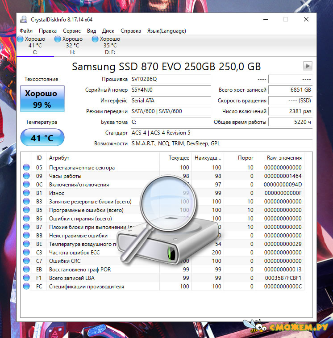Viewport: 333px width, 338px height.
Task: Click the 41 °C temperature button
Action: [42, 138]
